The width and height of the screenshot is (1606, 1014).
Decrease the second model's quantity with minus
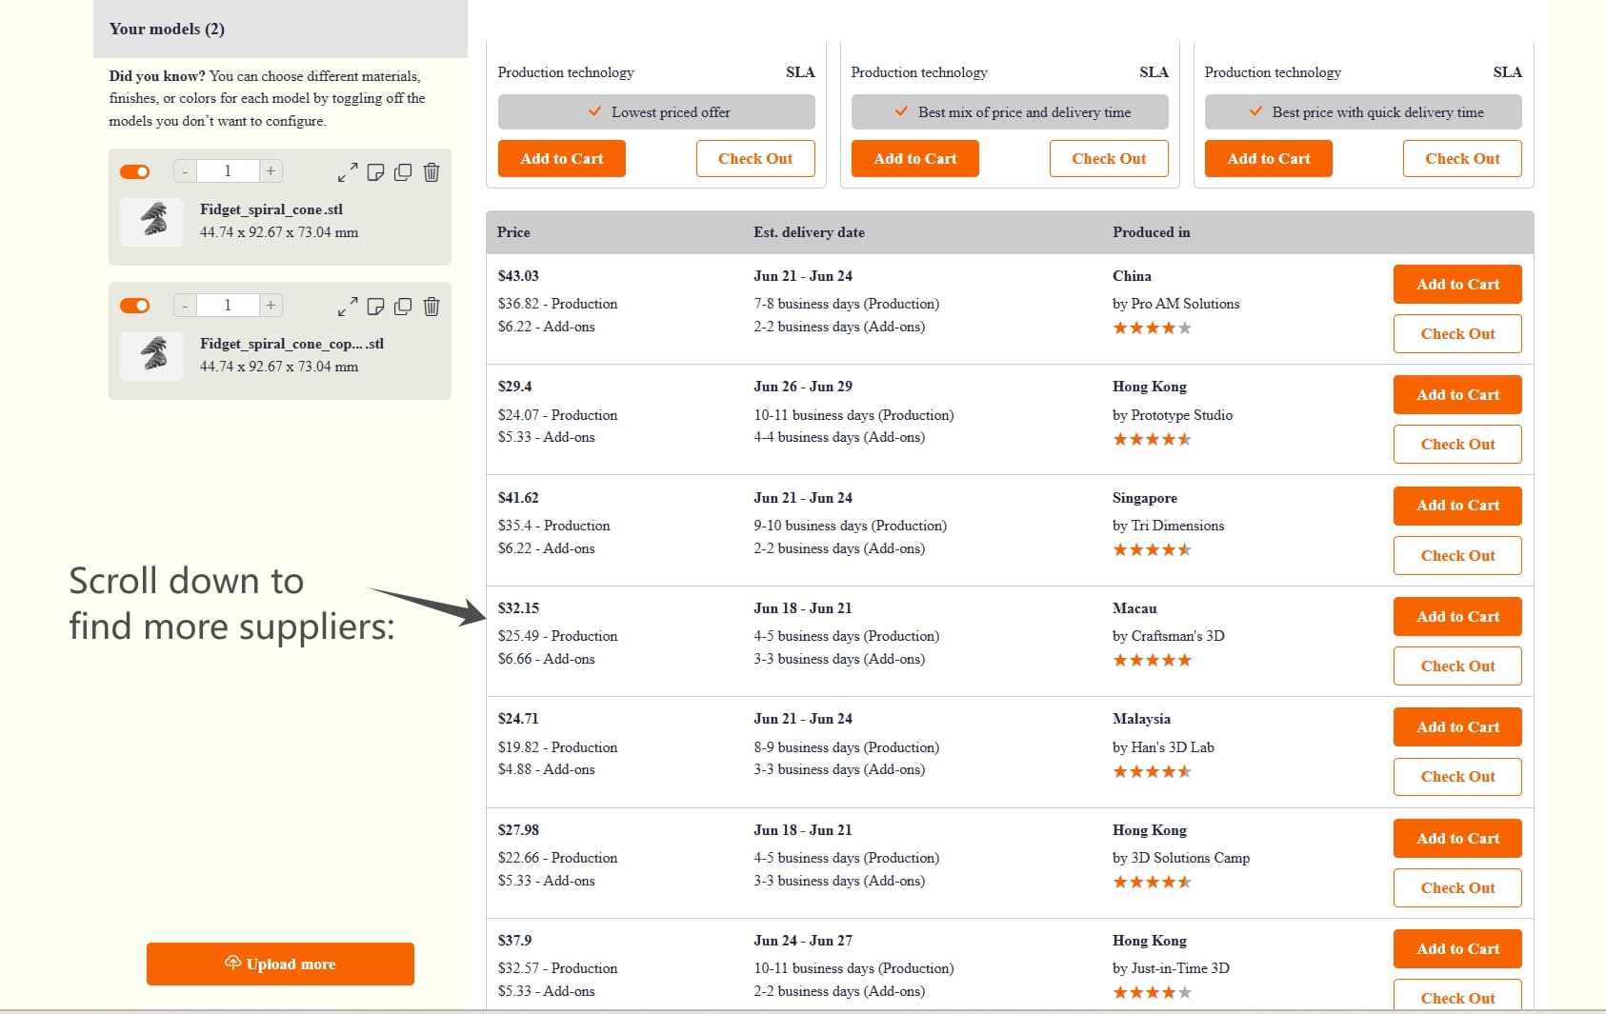(x=184, y=306)
